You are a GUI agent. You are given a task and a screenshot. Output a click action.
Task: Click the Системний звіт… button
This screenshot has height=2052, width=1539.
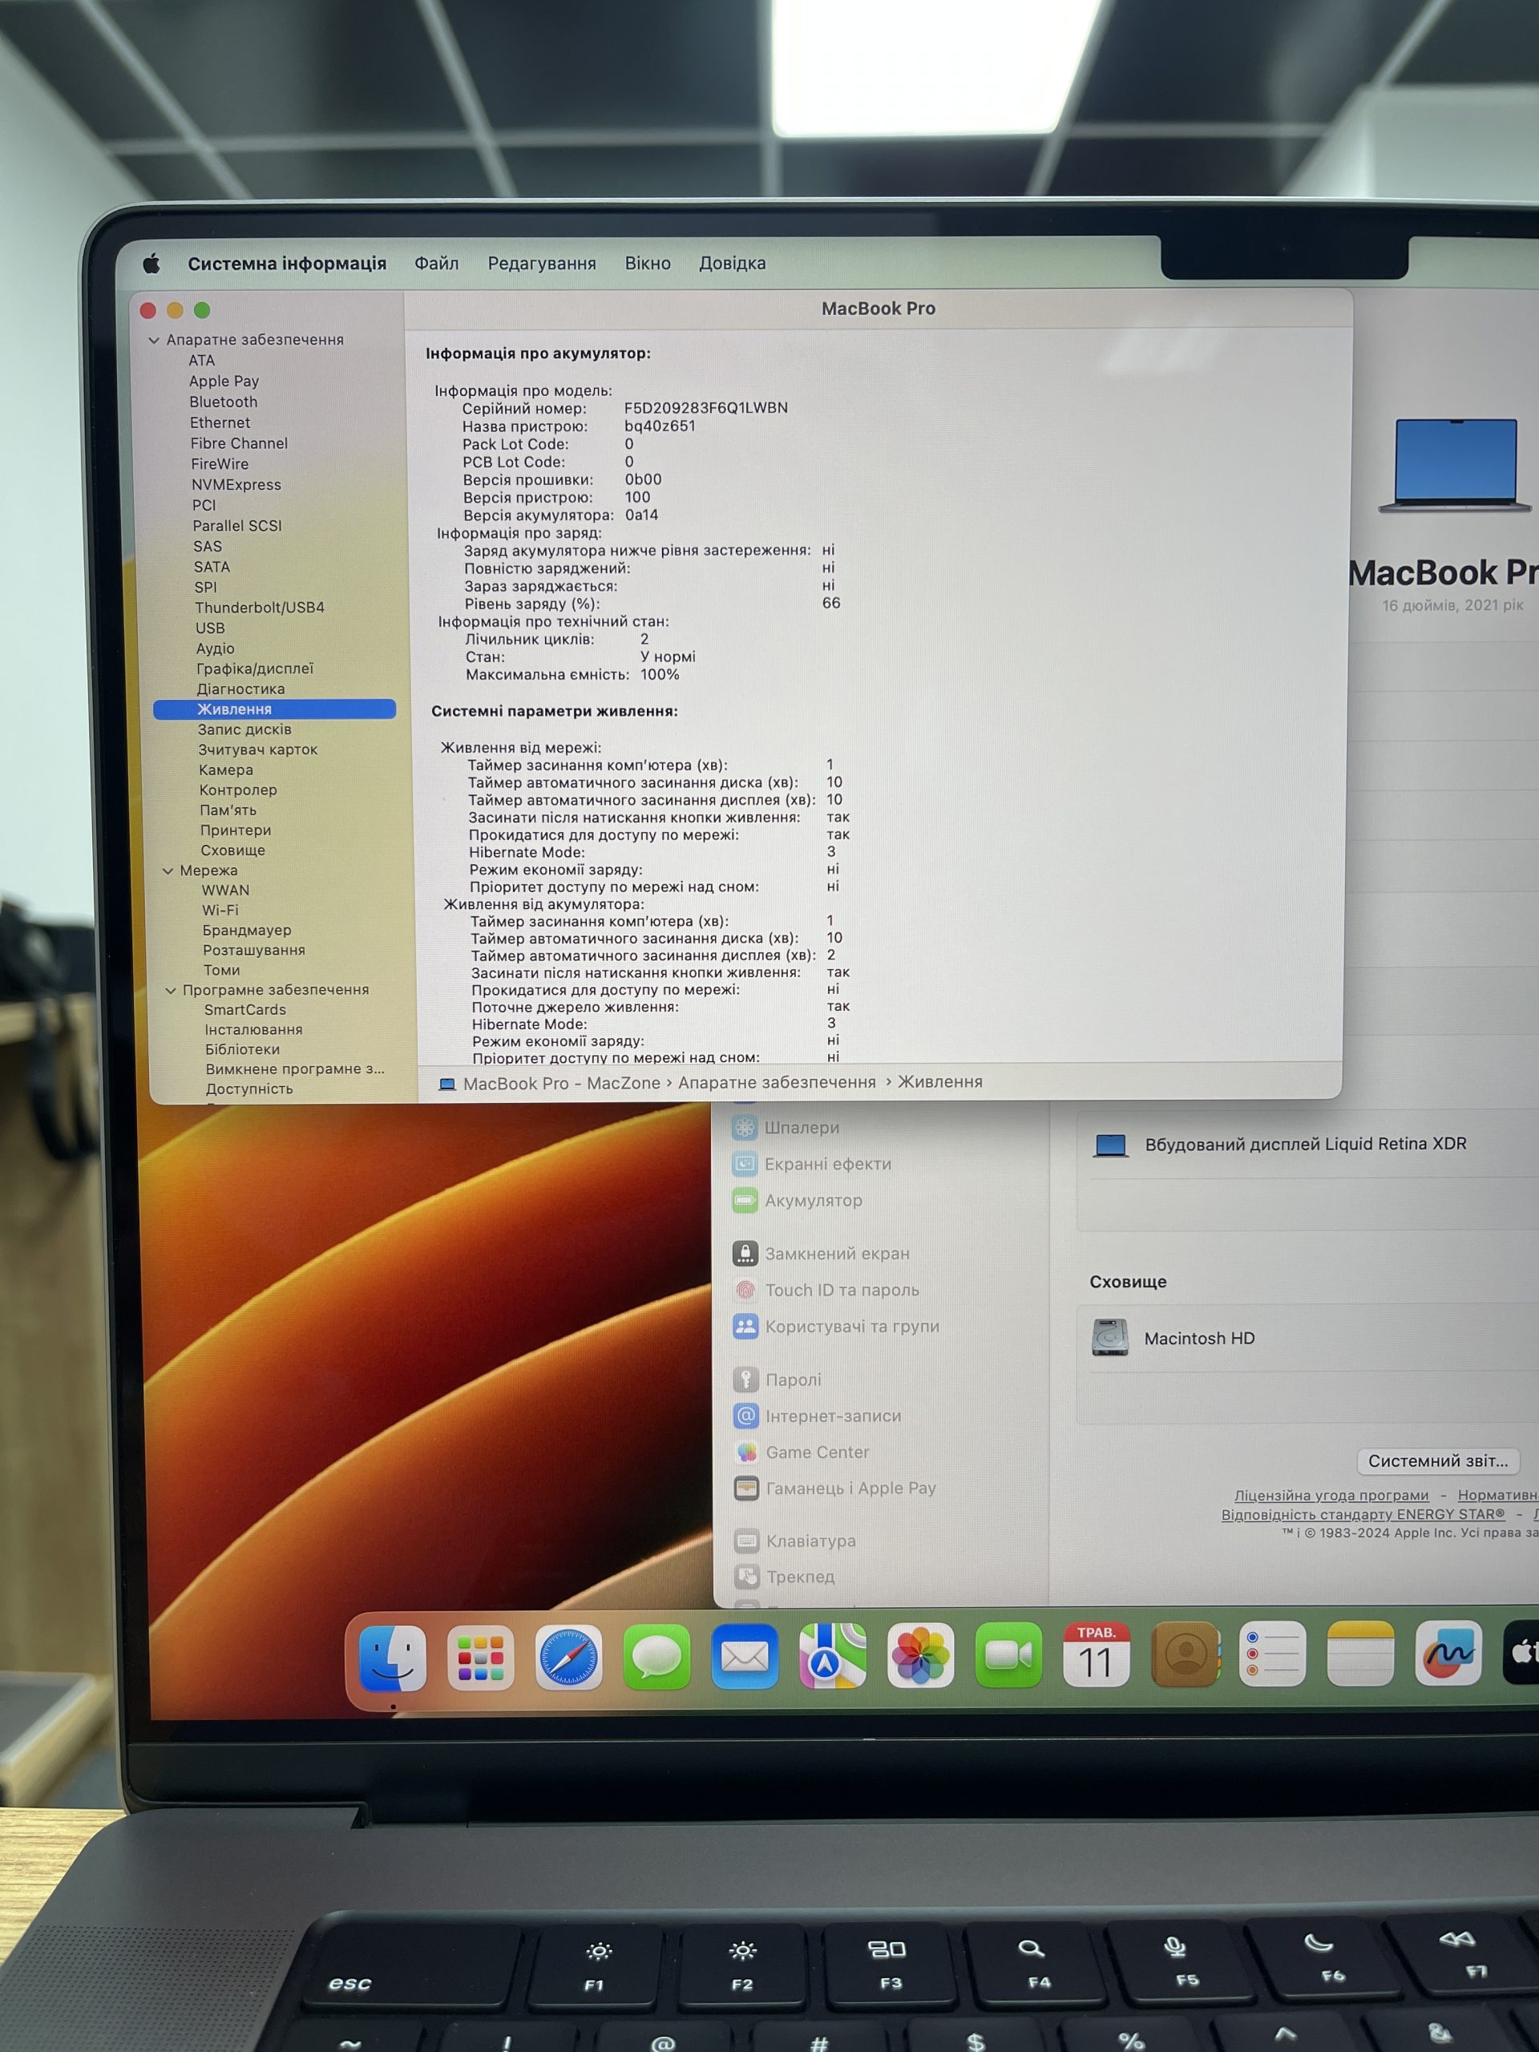pyautogui.click(x=1439, y=1461)
